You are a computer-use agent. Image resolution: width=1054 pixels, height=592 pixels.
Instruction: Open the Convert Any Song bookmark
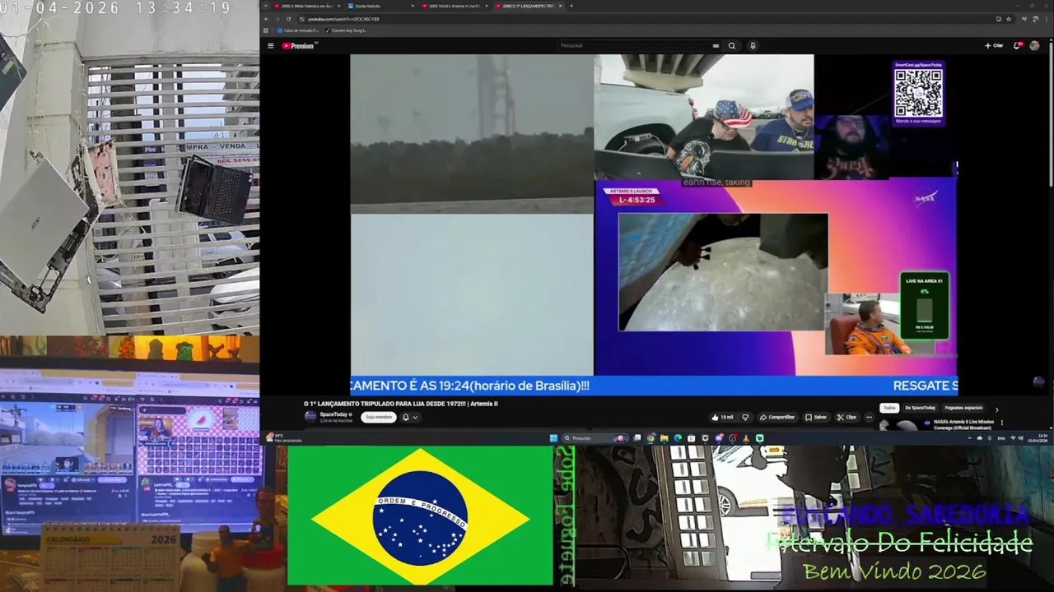pos(346,30)
